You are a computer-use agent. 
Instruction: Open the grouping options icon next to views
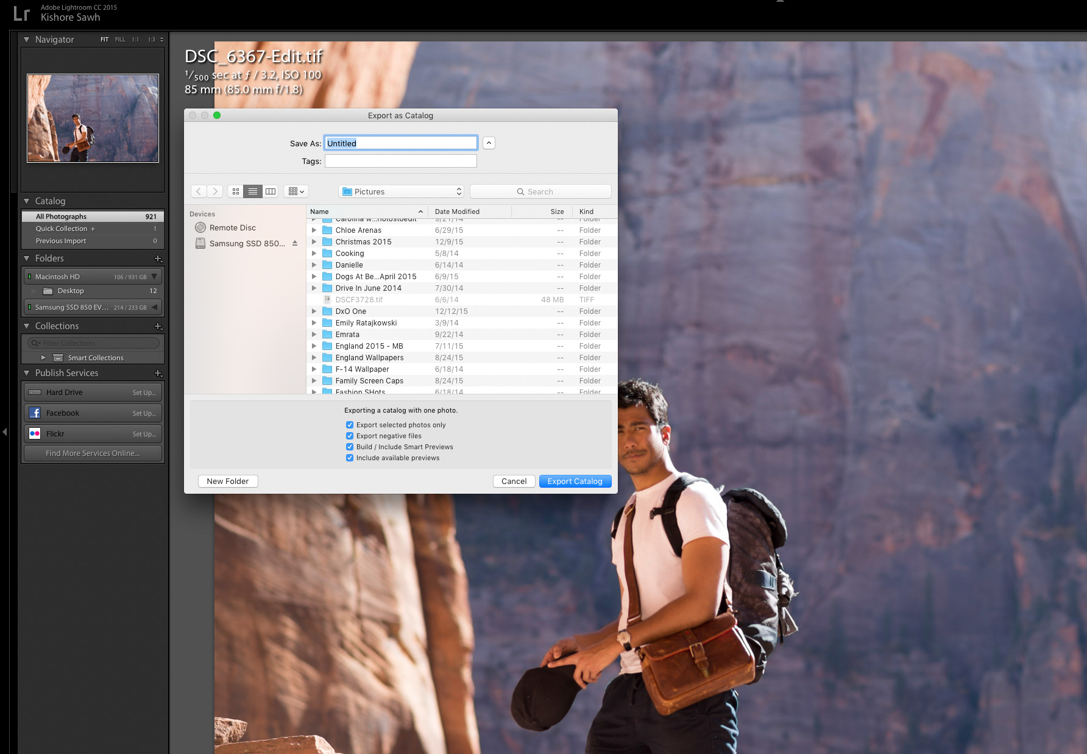tap(296, 191)
